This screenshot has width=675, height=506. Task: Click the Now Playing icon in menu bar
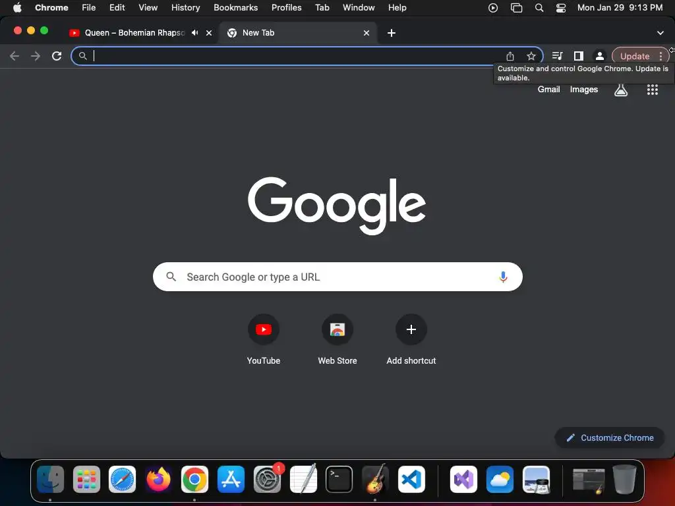493,8
